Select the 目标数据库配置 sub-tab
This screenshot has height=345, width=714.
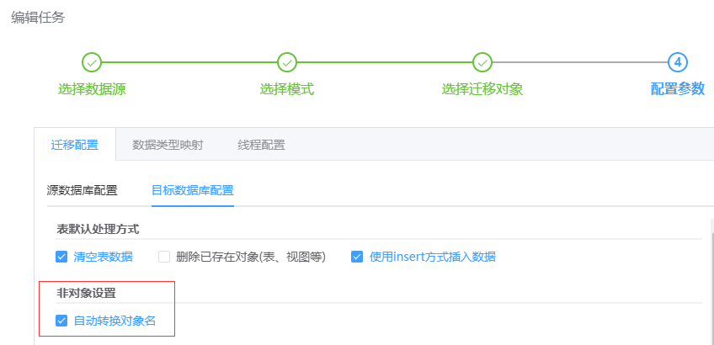coord(193,189)
